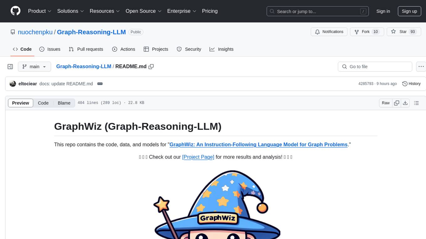Screen dimensions: 426x239
Task: Open the document outline list
Action: tap(416, 103)
